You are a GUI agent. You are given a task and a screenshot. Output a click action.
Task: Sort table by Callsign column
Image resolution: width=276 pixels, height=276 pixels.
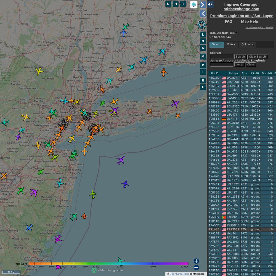[x=233, y=73]
